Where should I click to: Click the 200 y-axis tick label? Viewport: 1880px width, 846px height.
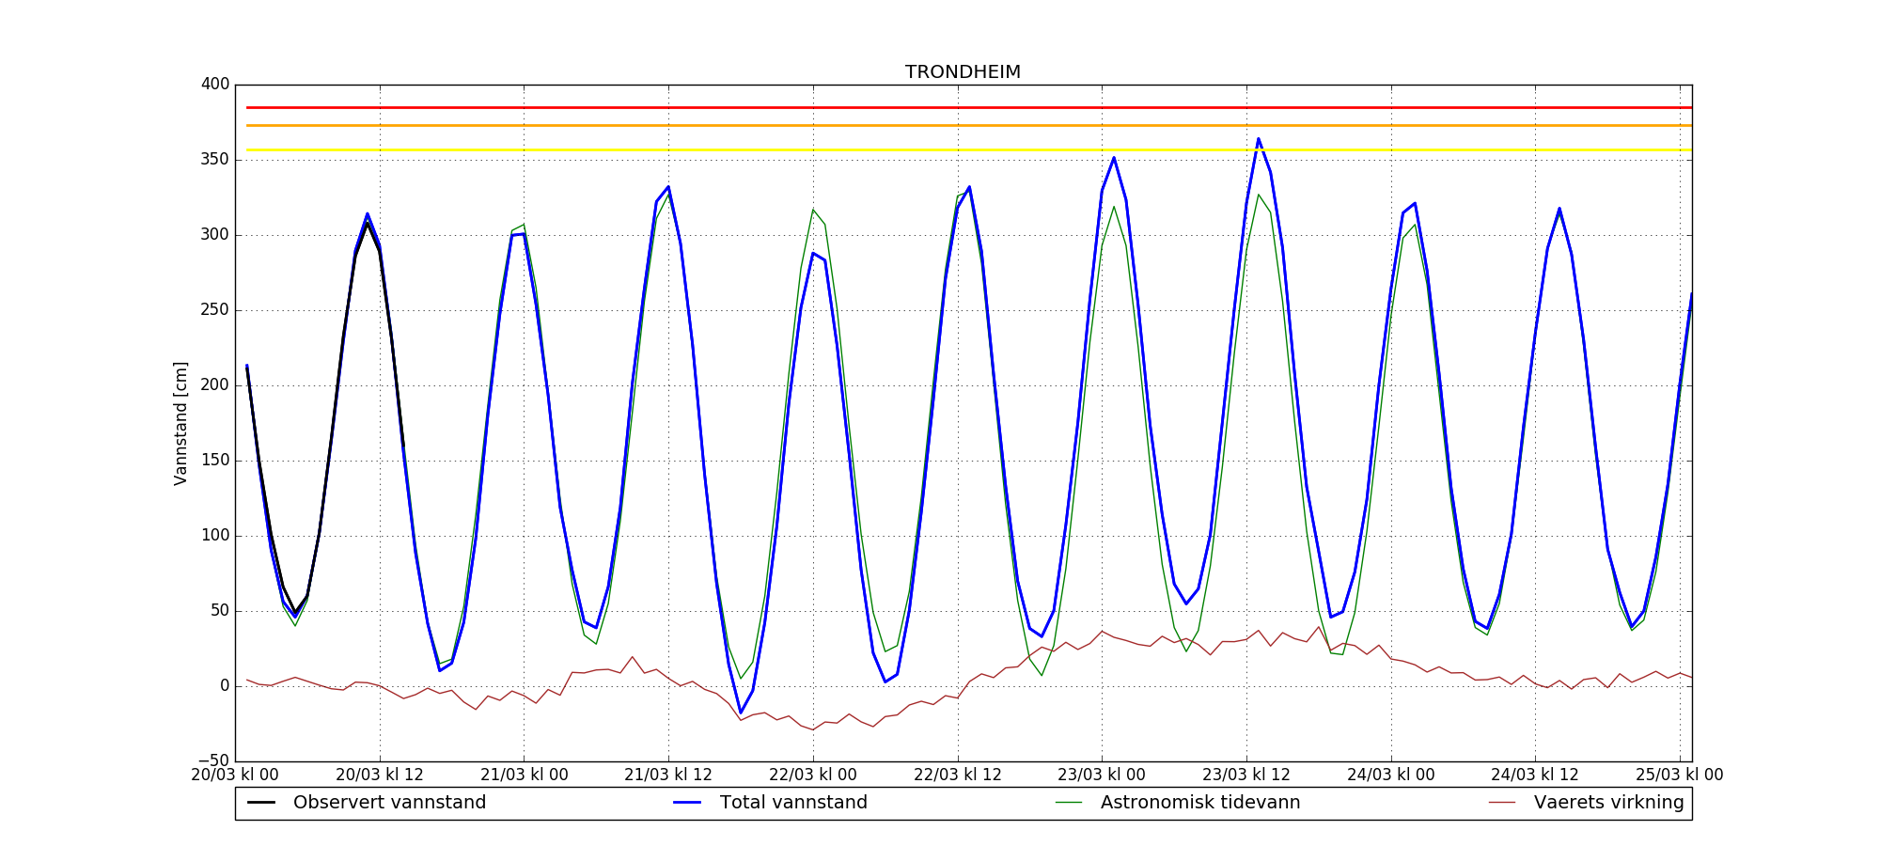coord(215,385)
